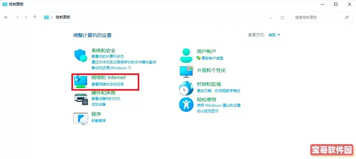356x159 pixels.
Task: Open the 用户帐户 person icon
Action: [x=186, y=55]
